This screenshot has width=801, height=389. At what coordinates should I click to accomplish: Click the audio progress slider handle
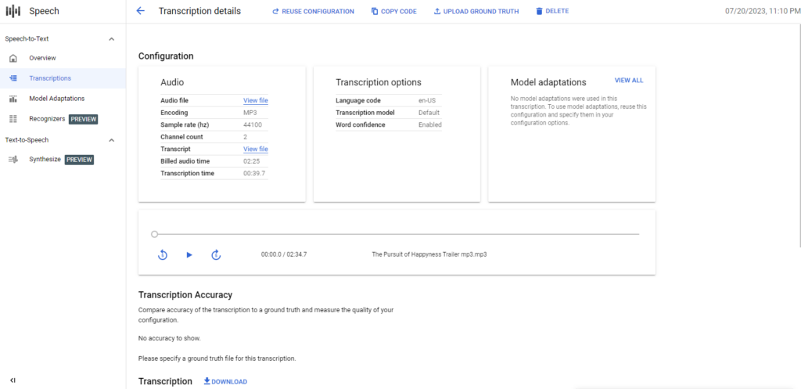point(154,234)
